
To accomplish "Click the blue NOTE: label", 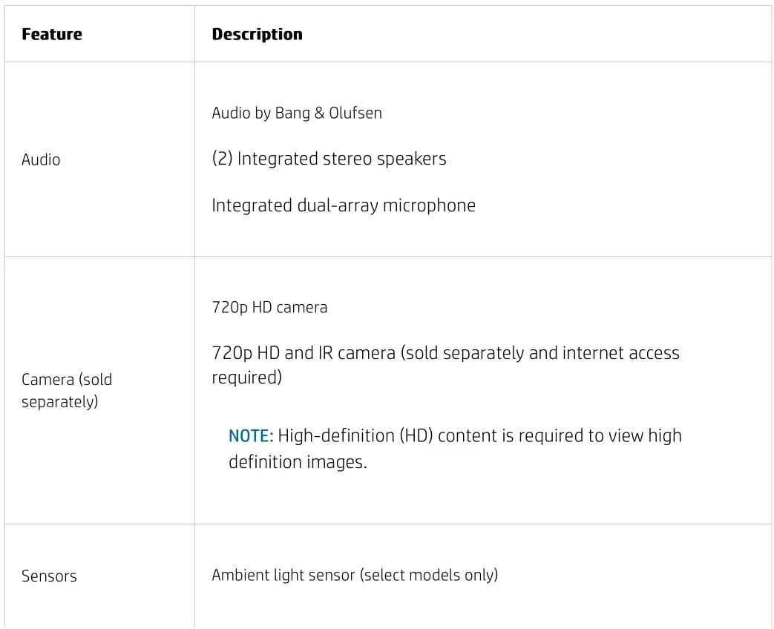I will click(x=251, y=435).
